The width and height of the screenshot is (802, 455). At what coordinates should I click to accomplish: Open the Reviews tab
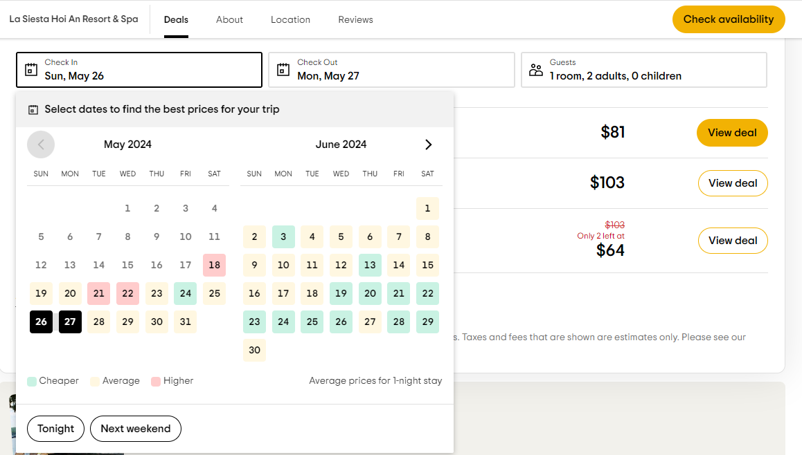click(x=355, y=19)
